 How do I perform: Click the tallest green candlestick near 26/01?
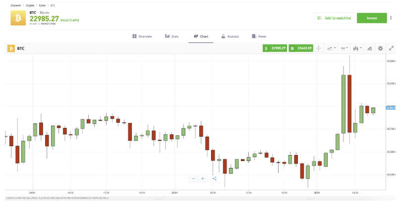[x=344, y=104]
